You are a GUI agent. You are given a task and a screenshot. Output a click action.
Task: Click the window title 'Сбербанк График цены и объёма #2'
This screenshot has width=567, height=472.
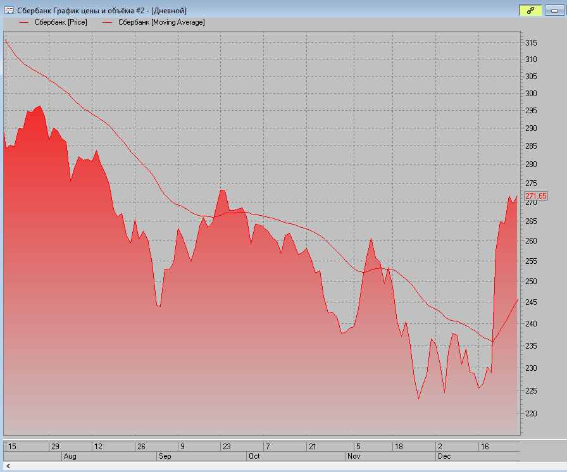tap(80, 11)
